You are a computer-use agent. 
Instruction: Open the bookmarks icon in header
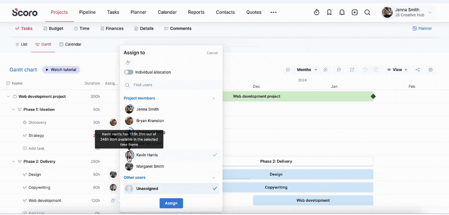(329, 12)
